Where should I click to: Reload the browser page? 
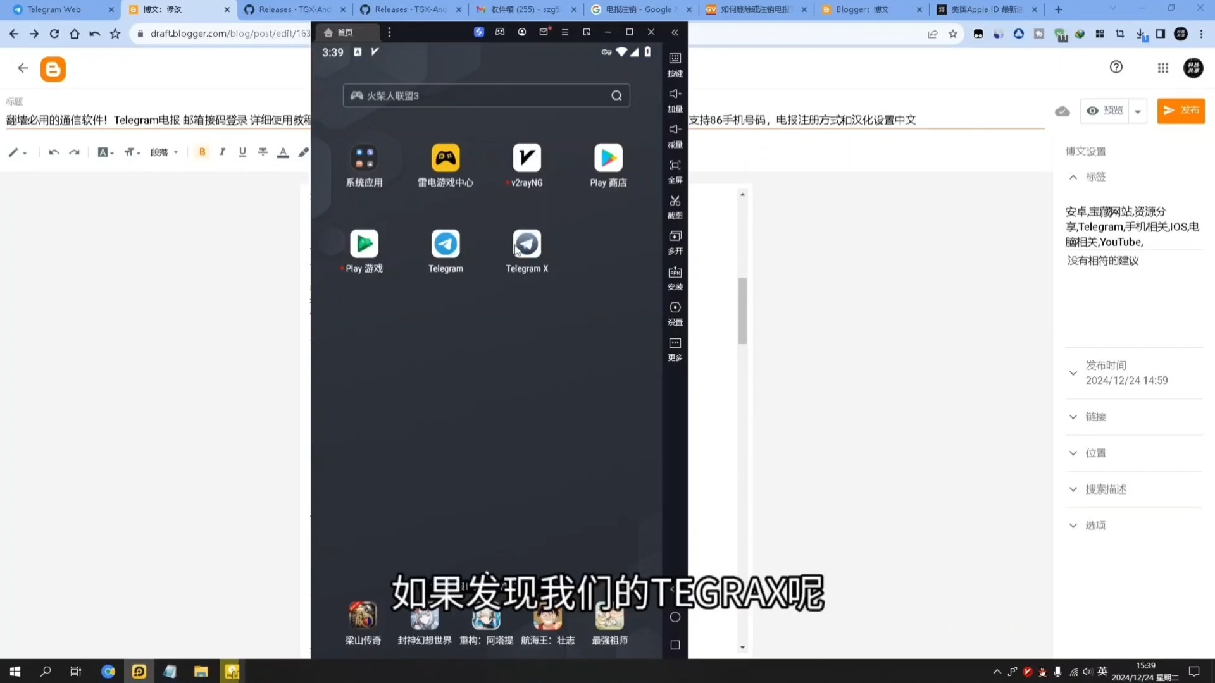tap(54, 34)
